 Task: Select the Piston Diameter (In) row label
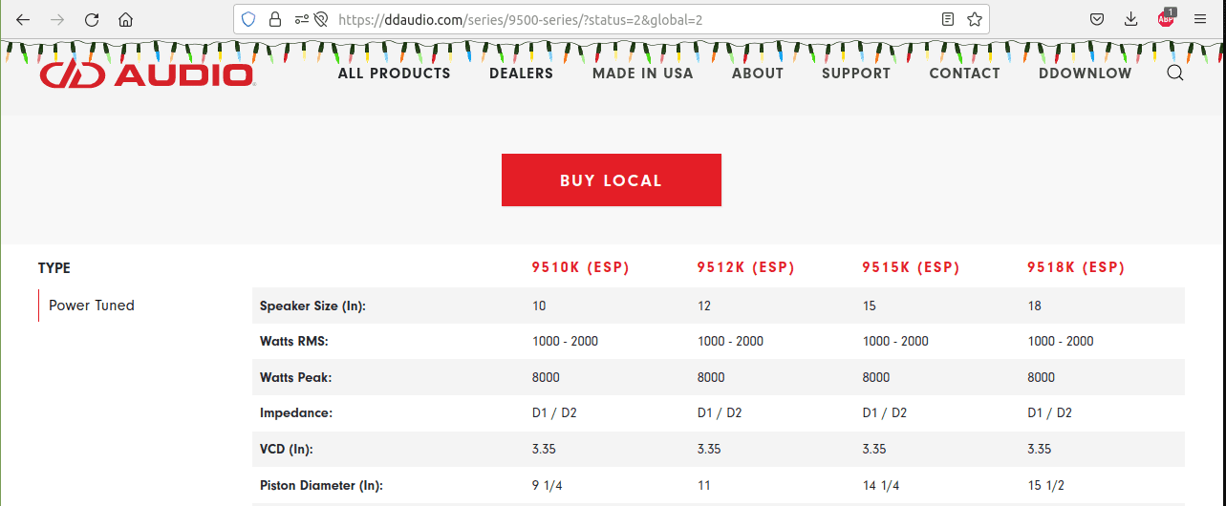pos(321,486)
